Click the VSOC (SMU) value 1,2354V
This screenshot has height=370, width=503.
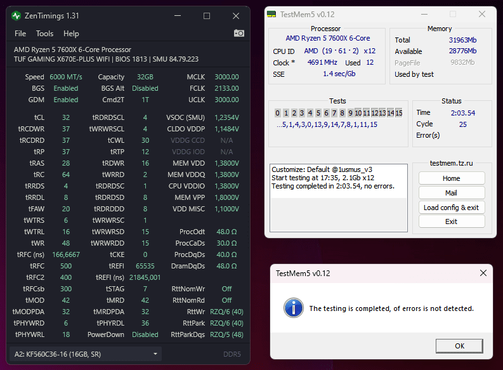point(226,117)
